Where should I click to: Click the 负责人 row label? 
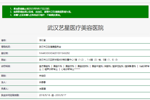click(x=5, y=88)
